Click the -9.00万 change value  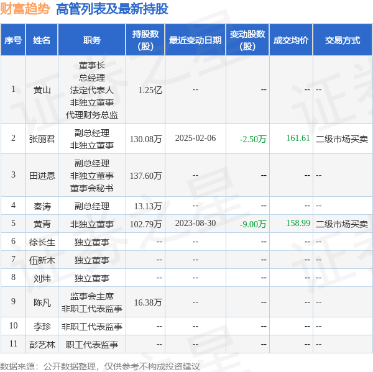click(253, 224)
